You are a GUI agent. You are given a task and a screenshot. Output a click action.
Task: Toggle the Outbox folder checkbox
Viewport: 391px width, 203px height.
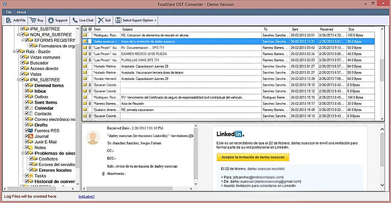click(27, 97)
